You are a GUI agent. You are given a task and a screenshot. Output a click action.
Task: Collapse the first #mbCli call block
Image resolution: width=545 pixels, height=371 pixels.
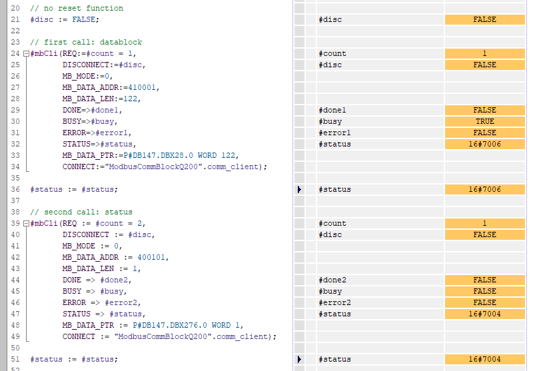[x=25, y=53]
